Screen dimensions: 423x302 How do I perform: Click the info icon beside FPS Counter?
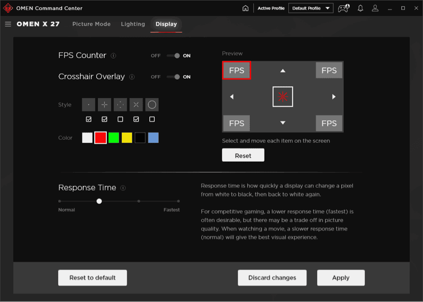(x=113, y=55)
